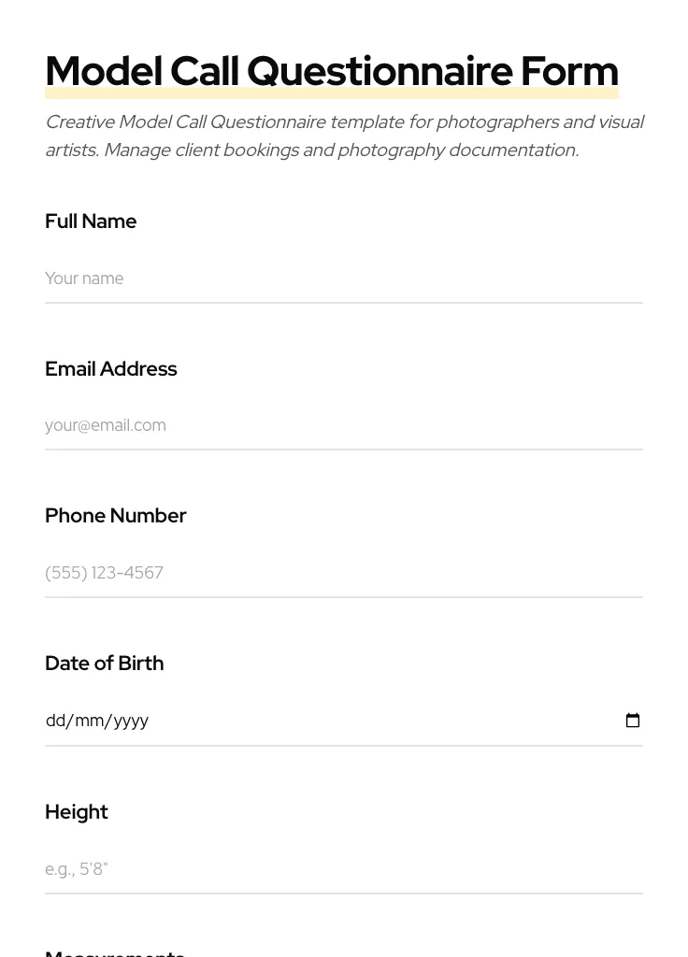Click the 'your@email.com' placeholder text
This screenshot has height=957, width=688.
coord(106,425)
